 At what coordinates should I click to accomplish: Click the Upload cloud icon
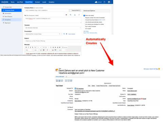point(96,2)
